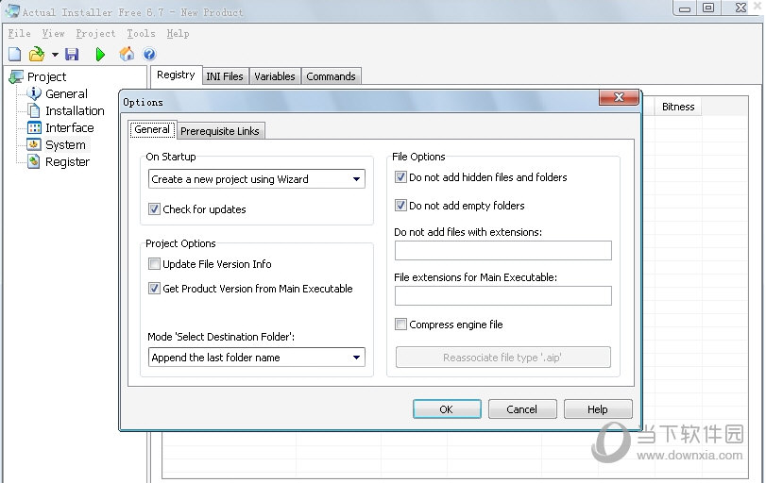Select the System tree item label
The image size is (766, 483).
pyautogui.click(x=65, y=145)
